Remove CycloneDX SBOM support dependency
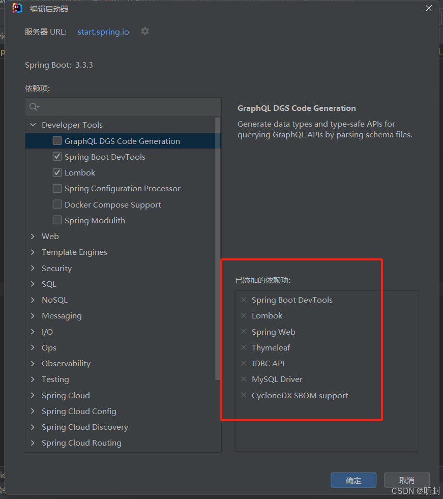The height and width of the screenshot is (499, 443). 244,395
